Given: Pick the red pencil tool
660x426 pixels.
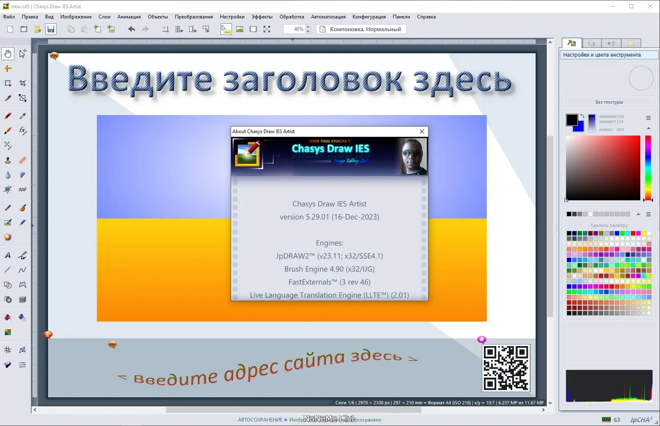Looking at the screenshot, I should point(8,116).
